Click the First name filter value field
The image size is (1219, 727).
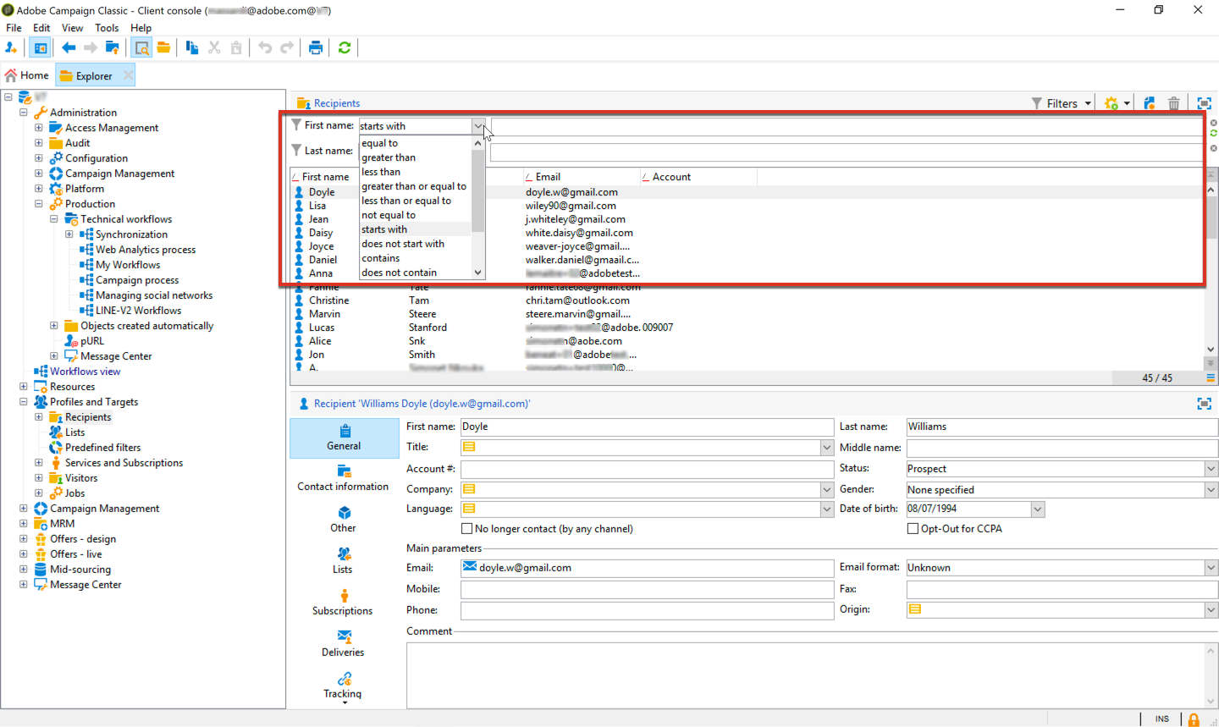(x=847, y=126)
